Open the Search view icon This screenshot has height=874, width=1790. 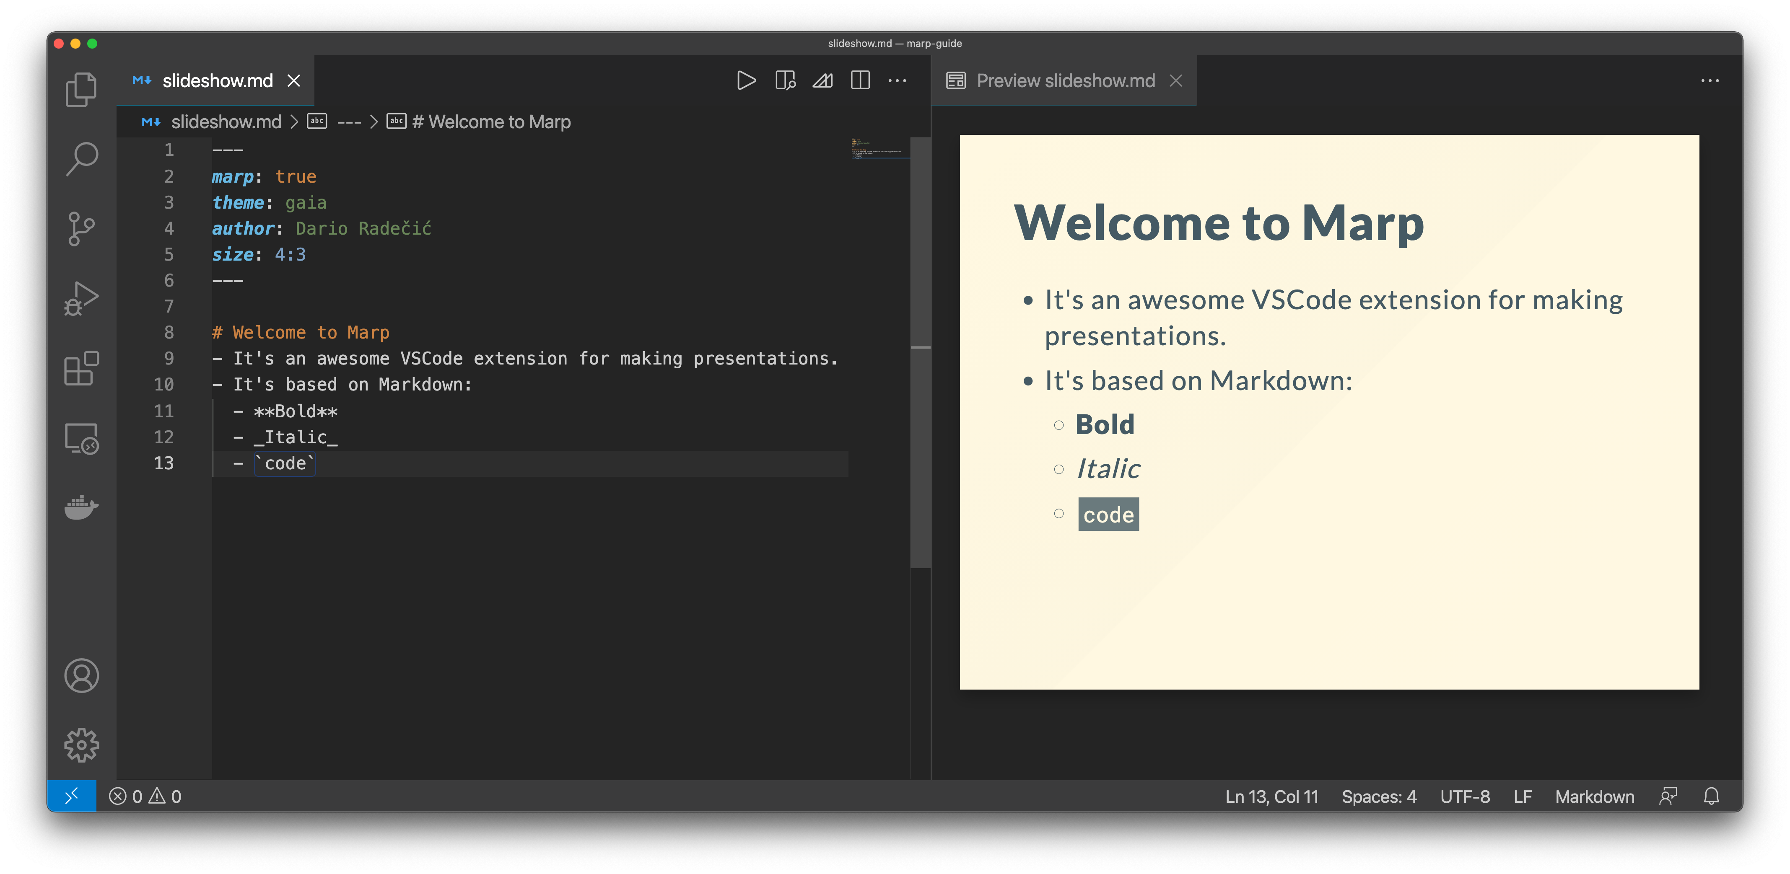pyautogui.click(x=81, y=159)
